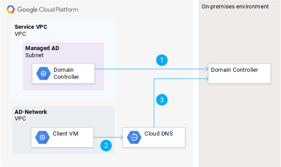Click the upper arrowhead into on-premises Domain Controller
The height and width of the screenshot is (167, 281).
coord(207,69)
